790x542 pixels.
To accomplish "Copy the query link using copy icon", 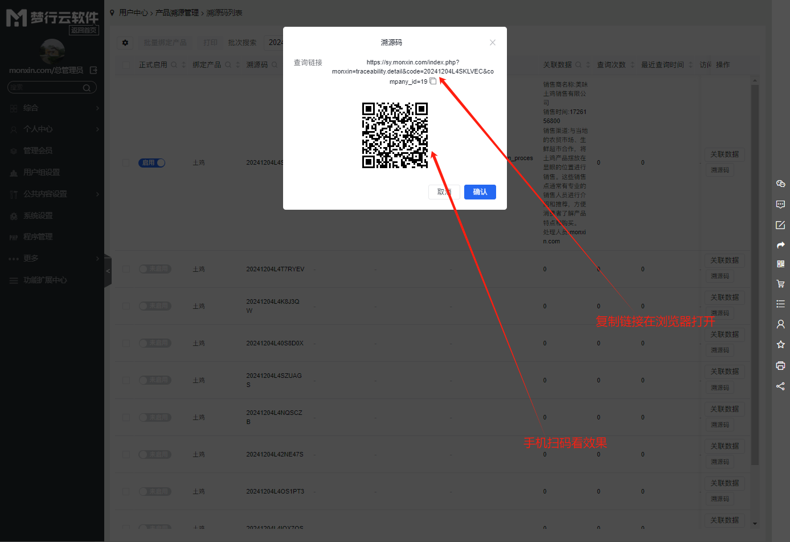I will click(x=433, y=81).
